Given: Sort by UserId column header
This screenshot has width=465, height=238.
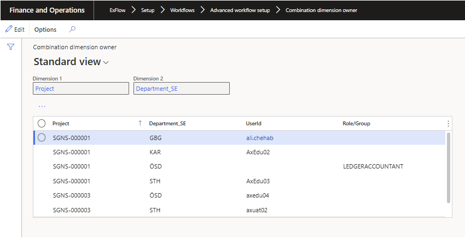Looking at the screenshot, I should (x=253, y=124).
